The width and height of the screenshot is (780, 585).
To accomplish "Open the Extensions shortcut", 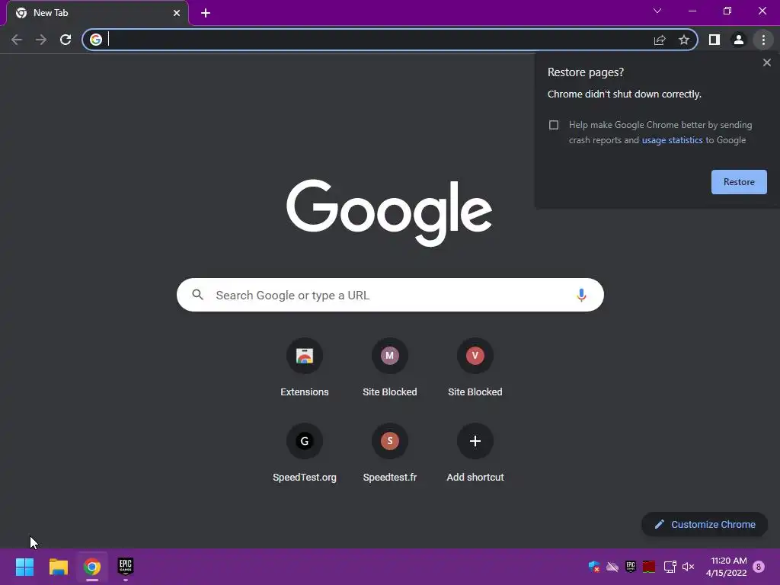I will [305, 368].
